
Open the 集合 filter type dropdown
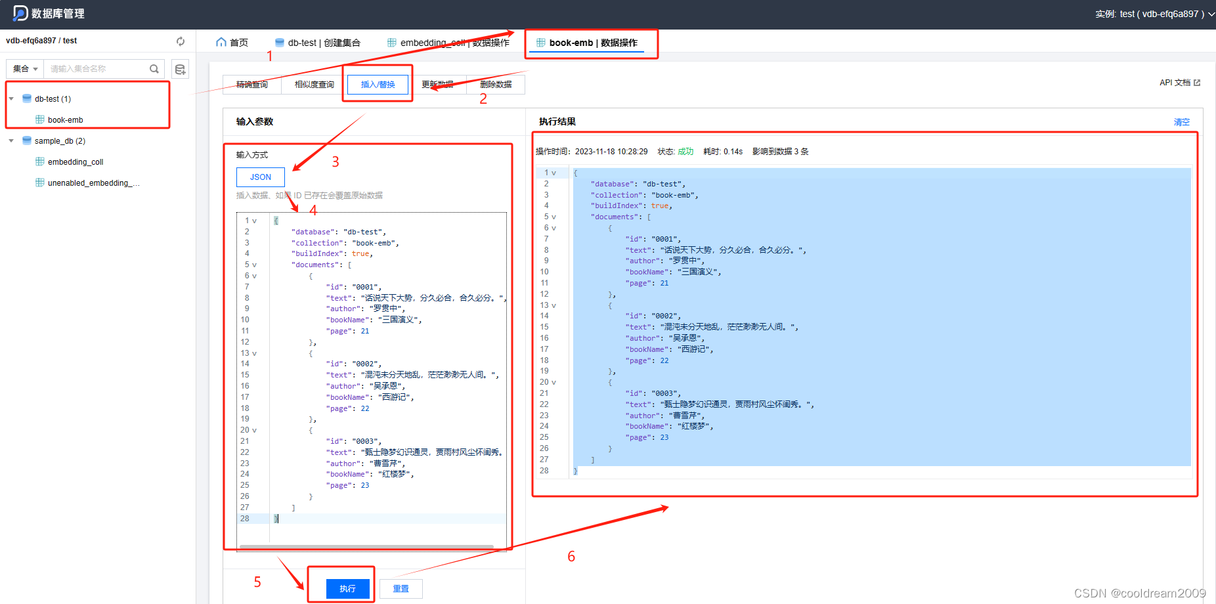pos(26,68)
